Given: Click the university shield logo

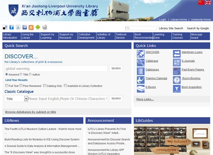Looking at the screenshot, I should coord(14,10).
